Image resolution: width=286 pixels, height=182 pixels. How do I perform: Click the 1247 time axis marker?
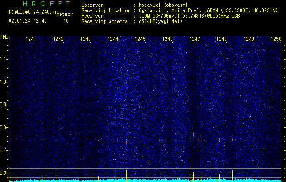coord(195,39)
